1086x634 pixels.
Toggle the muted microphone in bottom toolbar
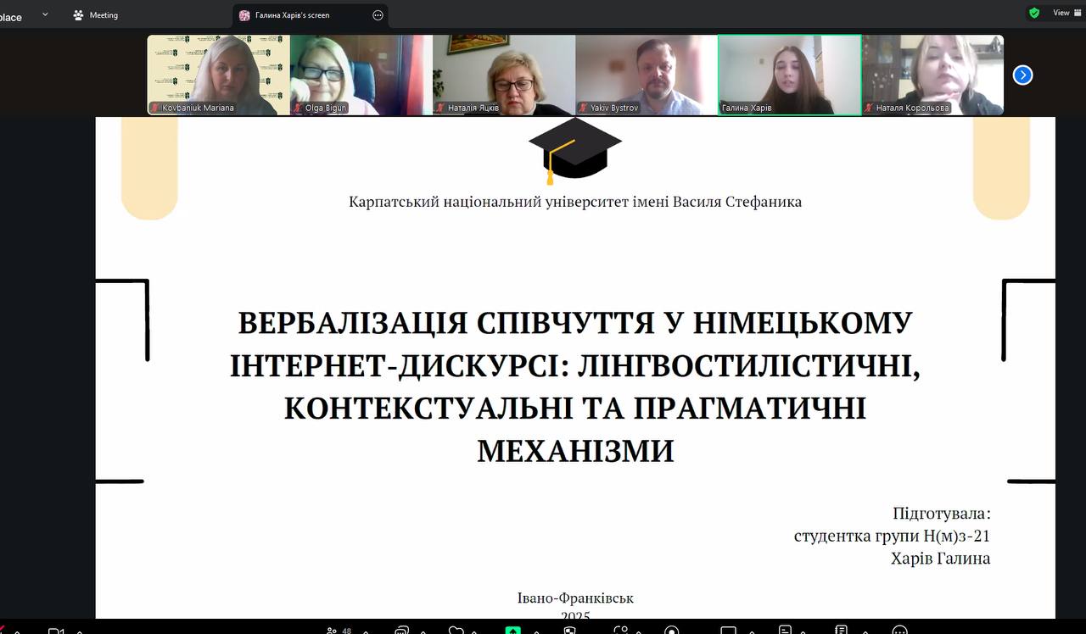click(4, 630)
